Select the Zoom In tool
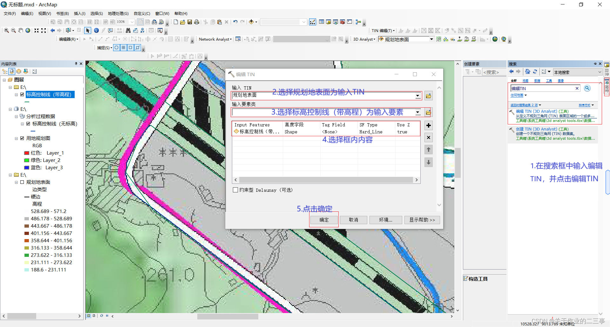Viewport: 610px width, 327px height. click(x=6, y=30)
